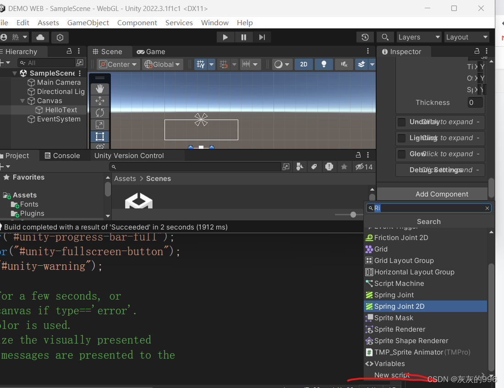Viewport: 504px width, 388px height.
Task: Switch to the Unity Version Control tab
Action: click(x=129, y=156)
